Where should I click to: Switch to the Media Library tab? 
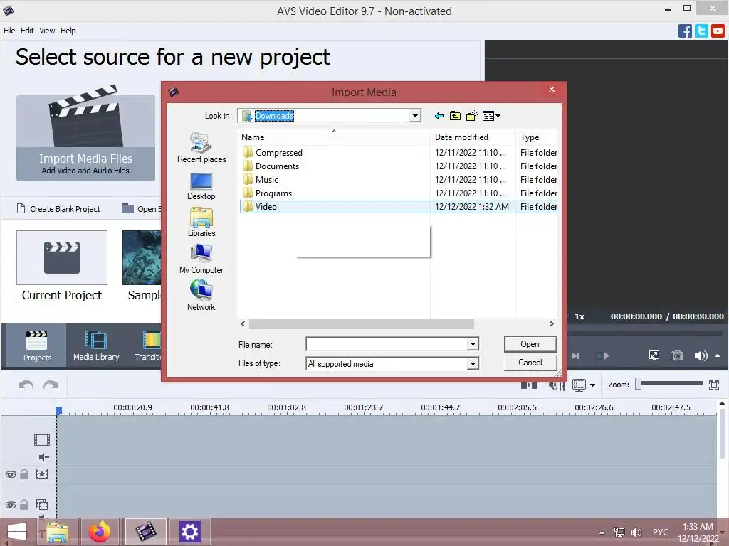96,346
